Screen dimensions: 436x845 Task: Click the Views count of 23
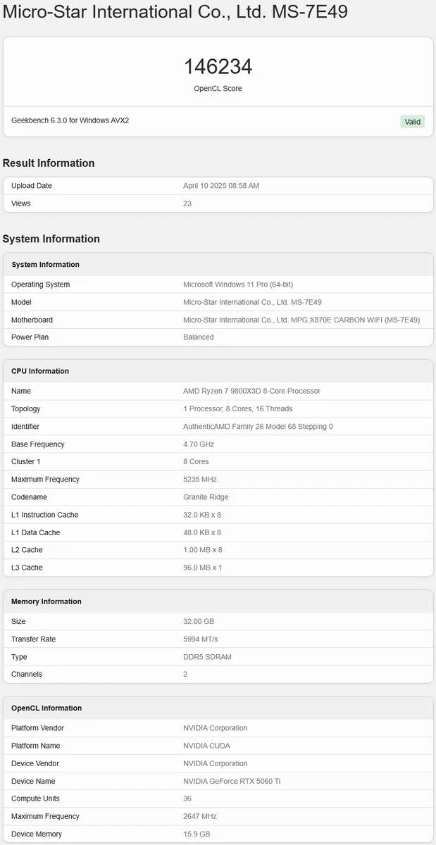187,204
